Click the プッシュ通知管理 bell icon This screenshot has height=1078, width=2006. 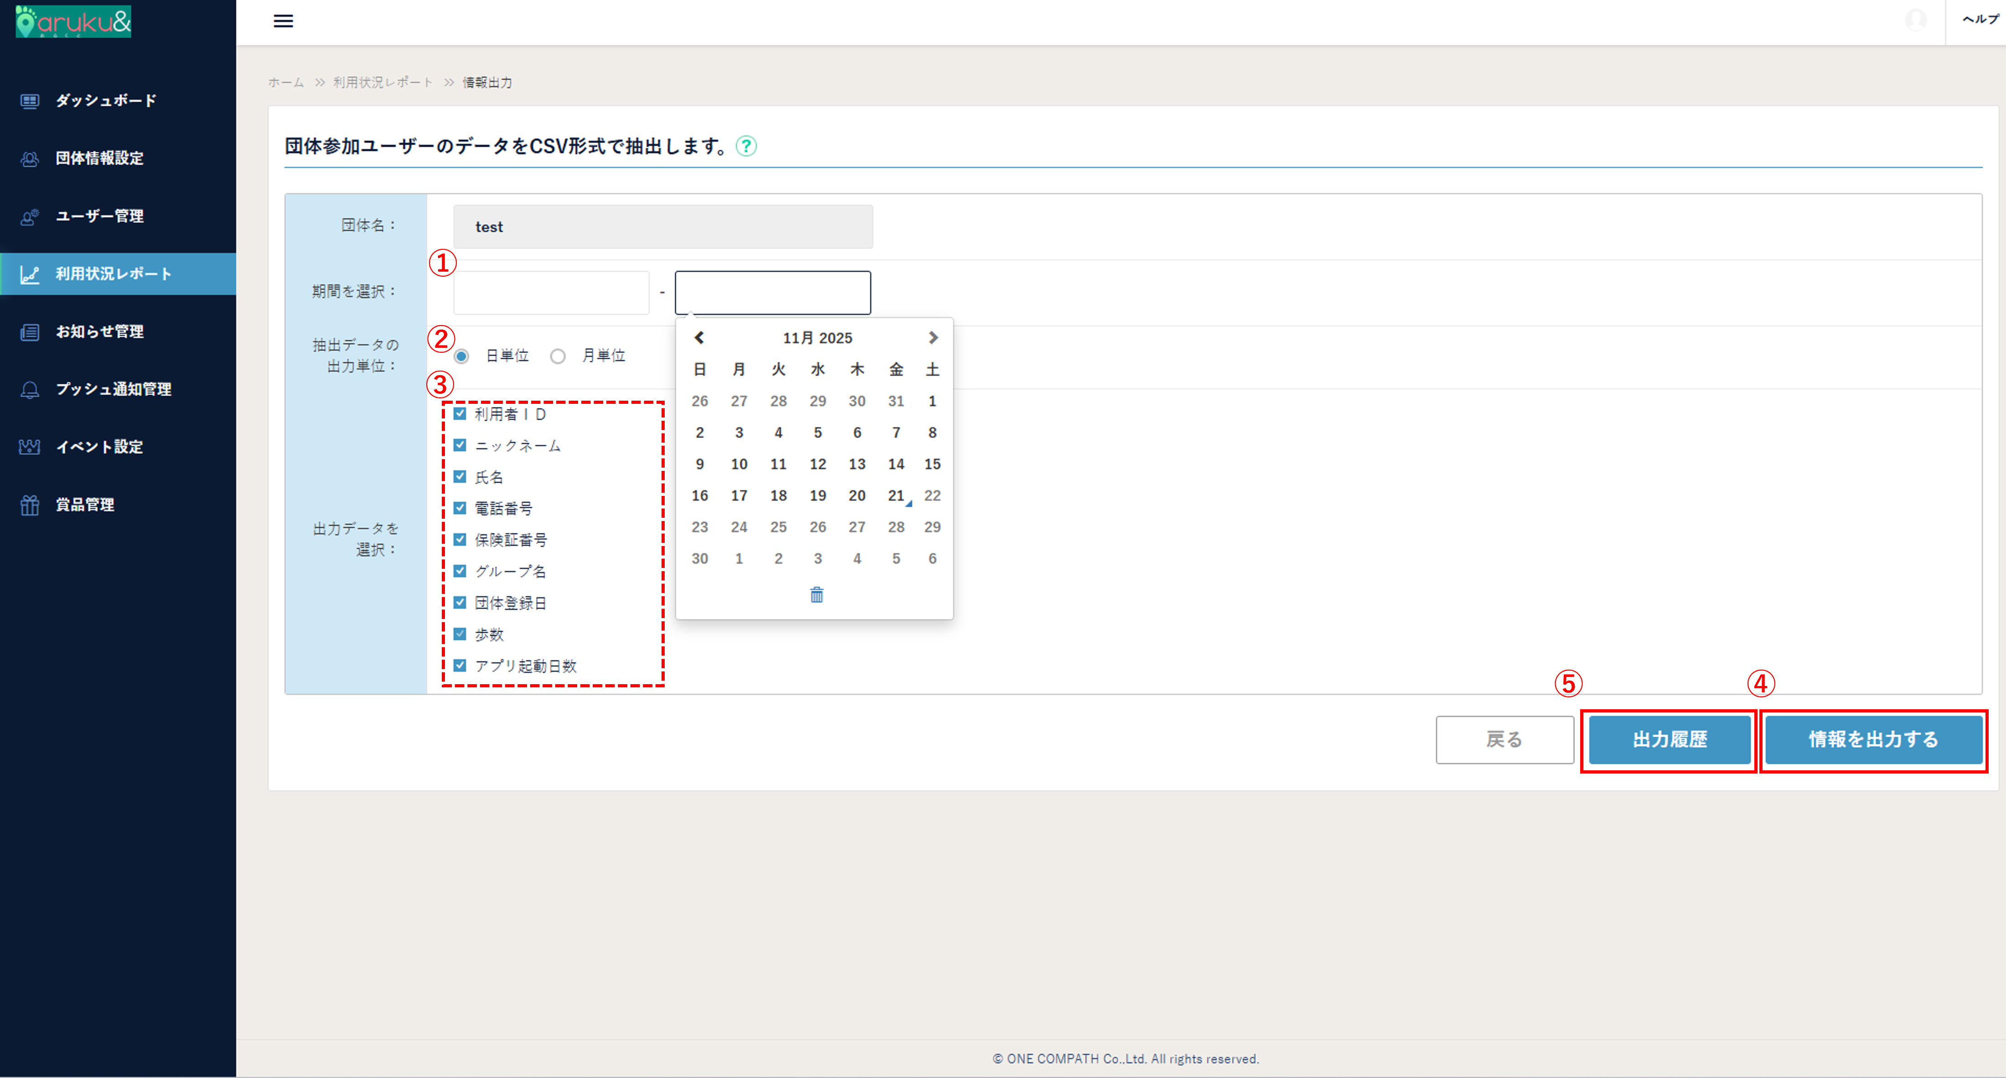pos(30,390)
